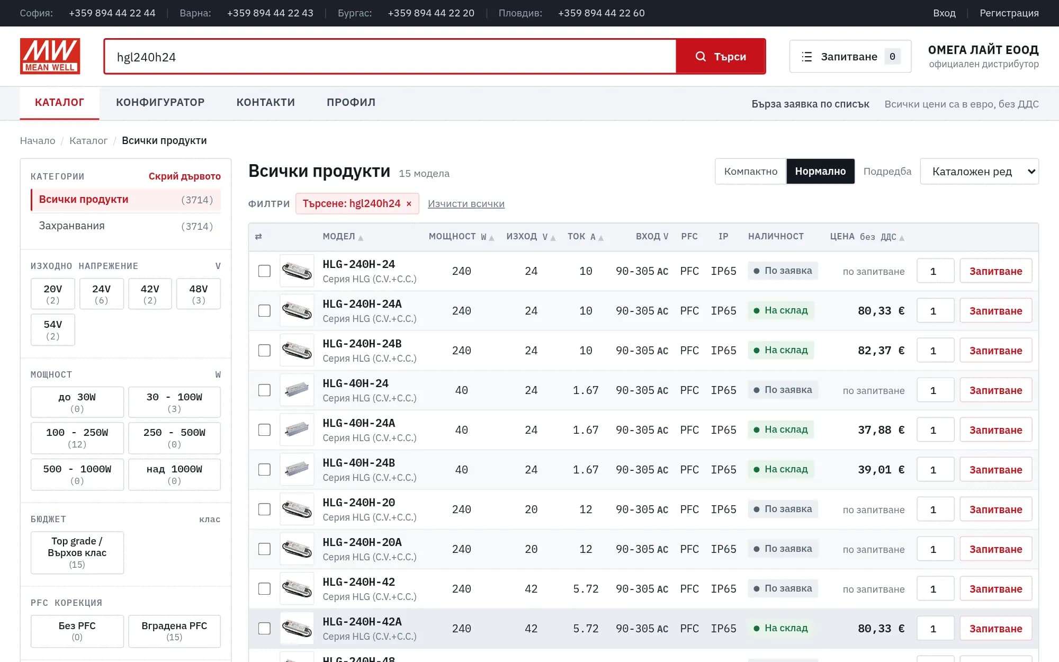Image resolution: width=1059 pixels, height=662 pixels.
Task: Open the Контакти tab
Action: click(265, 102)
